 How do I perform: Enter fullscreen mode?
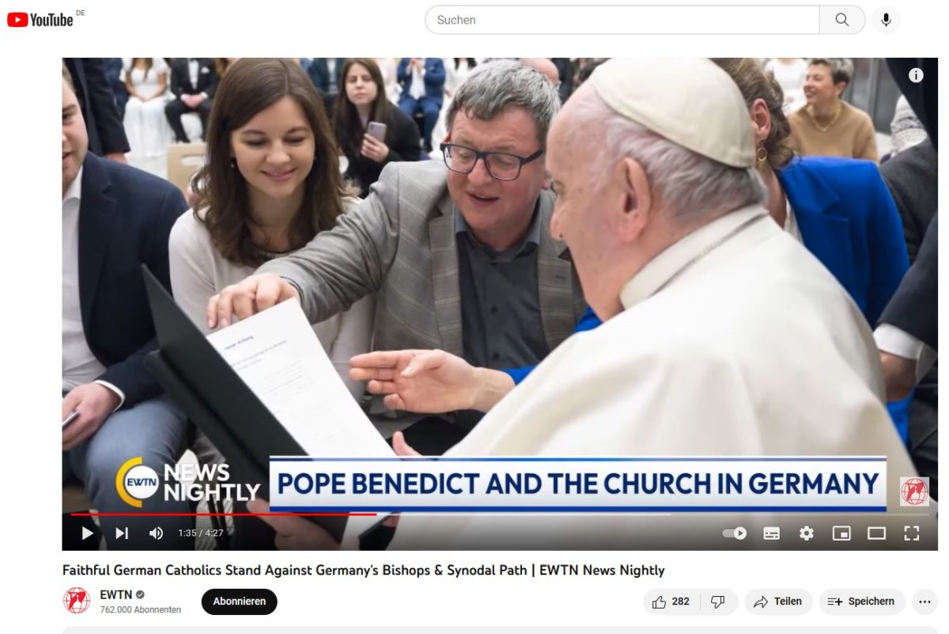911,533
